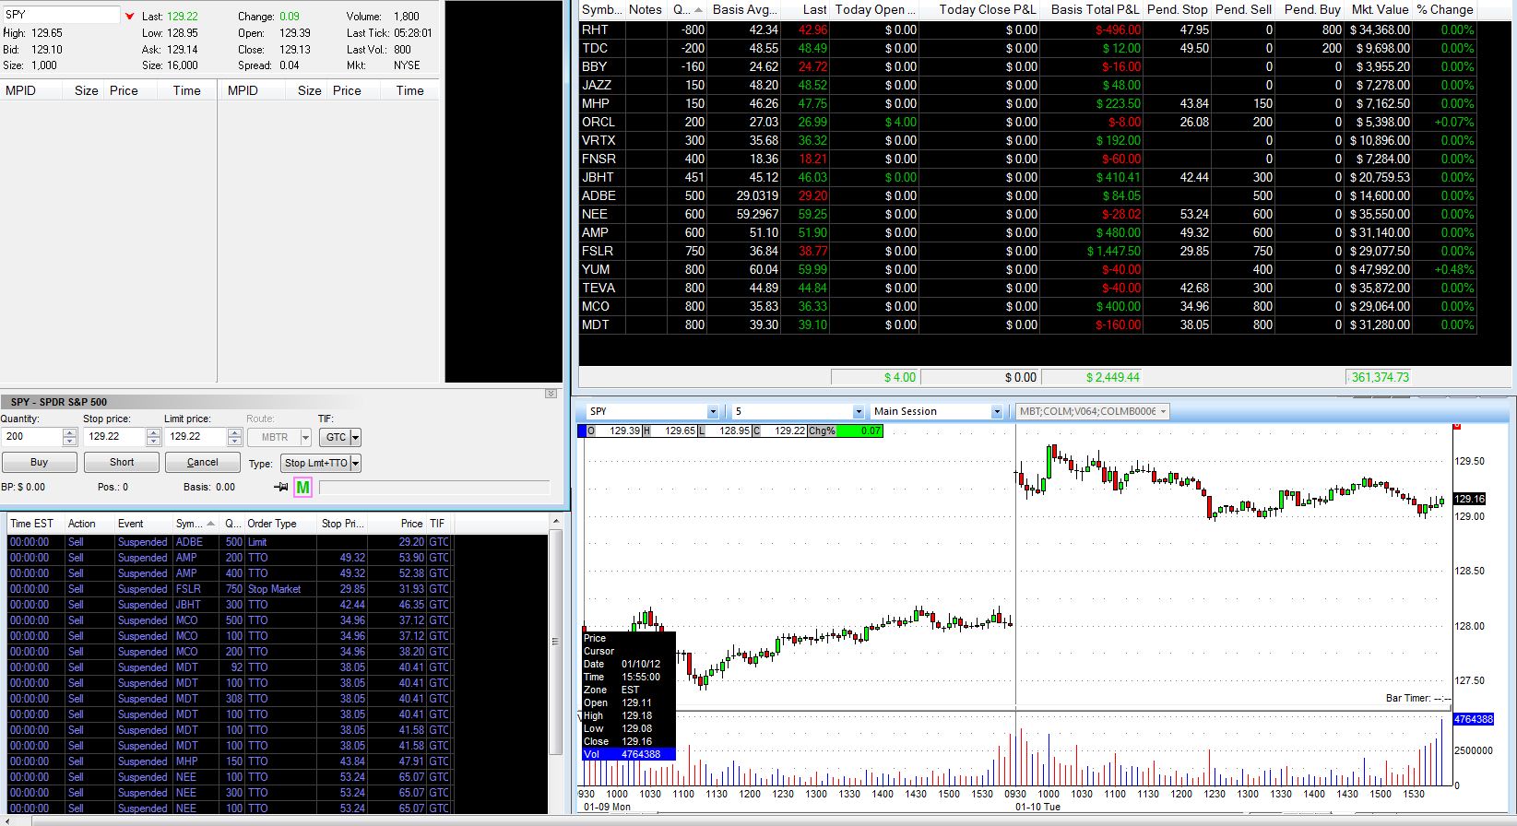1517x826 pixels.
Task: Decrease Stop price with the down spinner
Action: coord(153,442)
